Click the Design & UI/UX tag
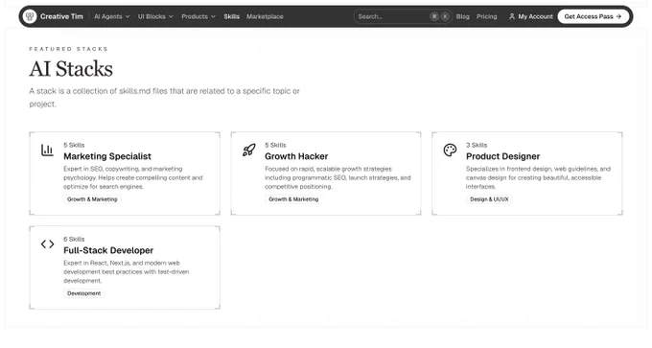652x348 pixels. coord(489,199)
